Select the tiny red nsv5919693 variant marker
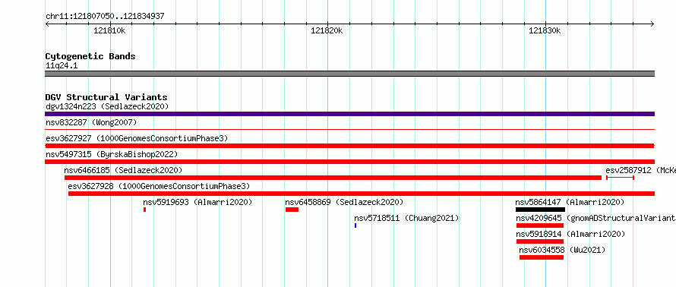Viewport: 676px width, 287px height. (x=145, y=210)
